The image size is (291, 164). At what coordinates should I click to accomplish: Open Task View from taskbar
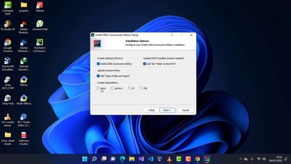[104, 159]
